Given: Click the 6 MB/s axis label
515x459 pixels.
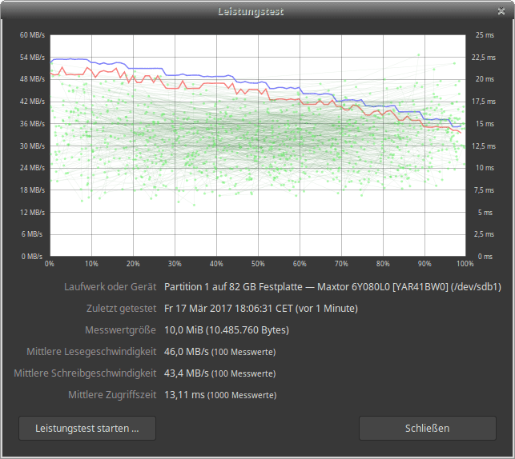Looking at the screenshot, I should [32, 234].
